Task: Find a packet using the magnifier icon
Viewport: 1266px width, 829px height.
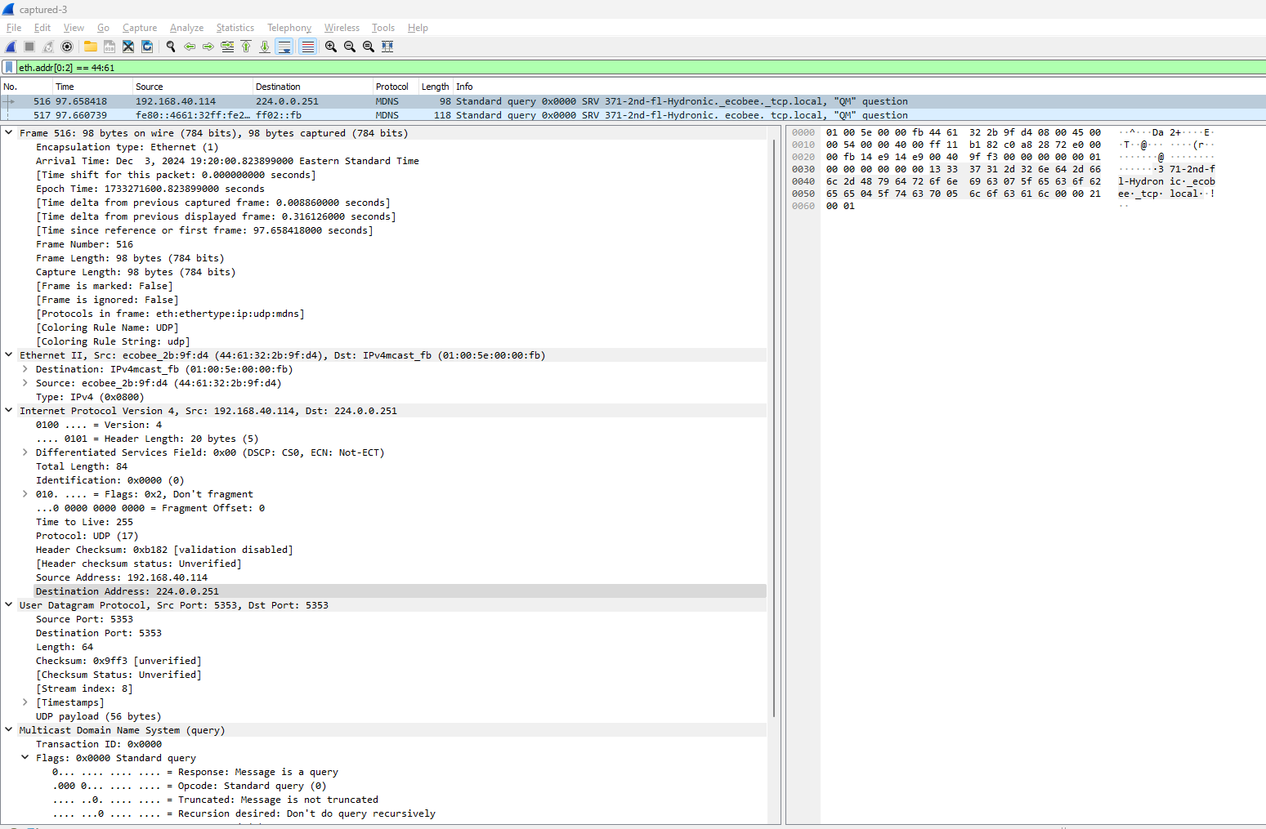Action: [x=171, y=47]
